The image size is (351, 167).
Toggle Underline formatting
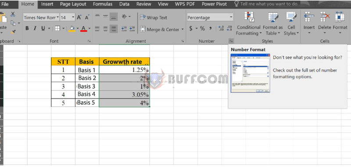coord(43,28)
